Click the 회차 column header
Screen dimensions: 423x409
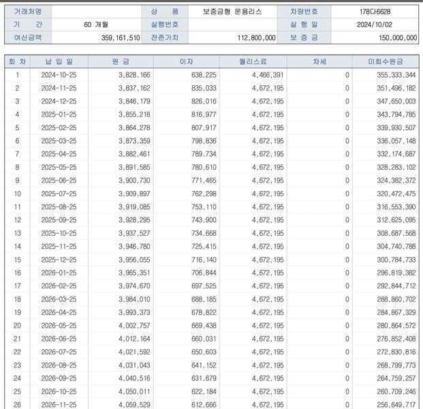click(x=17, y=61)
